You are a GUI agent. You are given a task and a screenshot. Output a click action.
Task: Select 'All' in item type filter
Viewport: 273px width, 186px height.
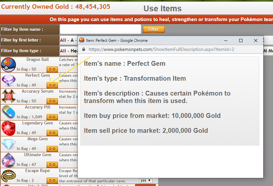(63, 51)
